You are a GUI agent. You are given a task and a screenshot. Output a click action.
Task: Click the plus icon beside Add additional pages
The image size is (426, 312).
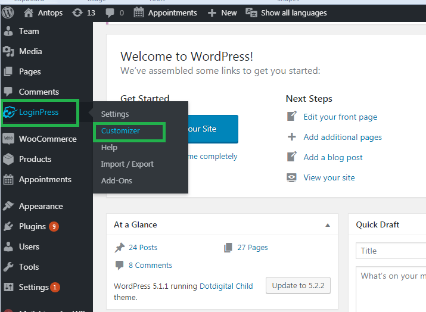(292, 136)
